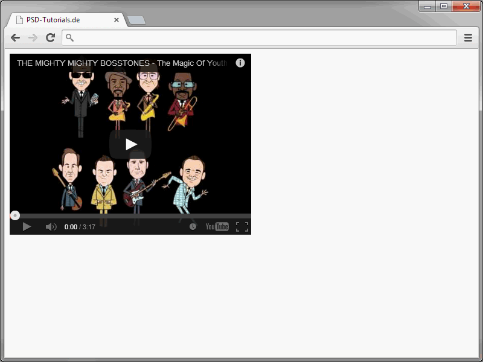
Task: Focus the browser address bar
Action: point(259,37)
